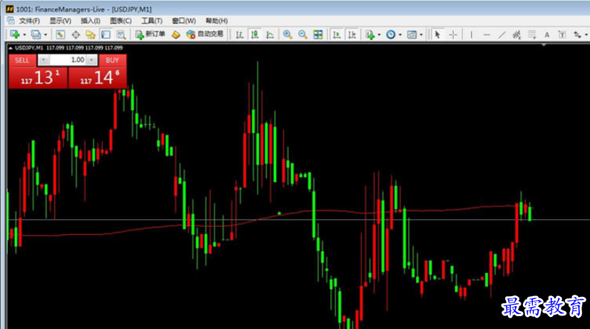Open the 显示(V) menu
This screenshot has height=329, width=590.
pos(60,21)
